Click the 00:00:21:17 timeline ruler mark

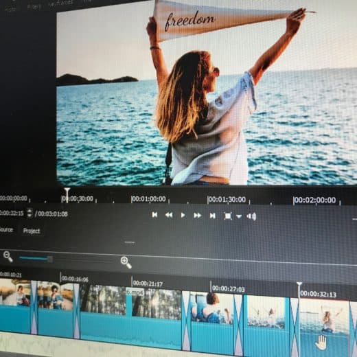tap(148, 284)
